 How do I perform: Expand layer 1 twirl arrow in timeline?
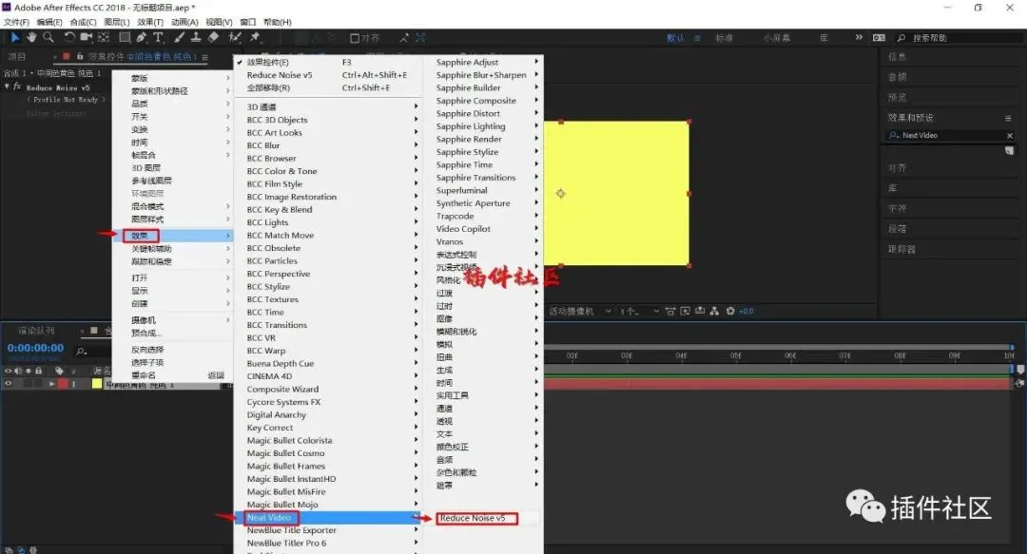click(x=51, y=384)
